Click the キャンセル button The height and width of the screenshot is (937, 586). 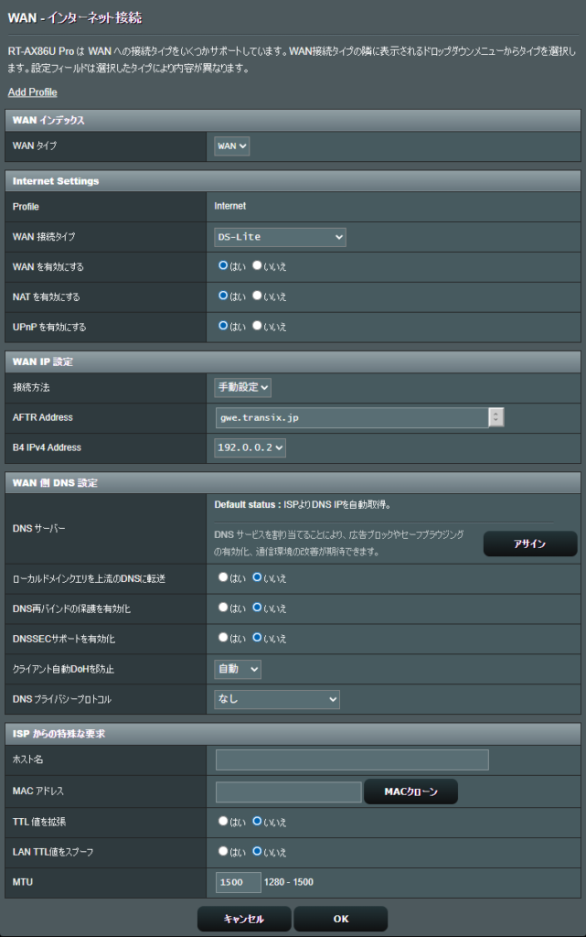coord(244,919)
